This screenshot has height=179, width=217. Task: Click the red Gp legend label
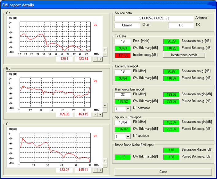coord(95,81)
